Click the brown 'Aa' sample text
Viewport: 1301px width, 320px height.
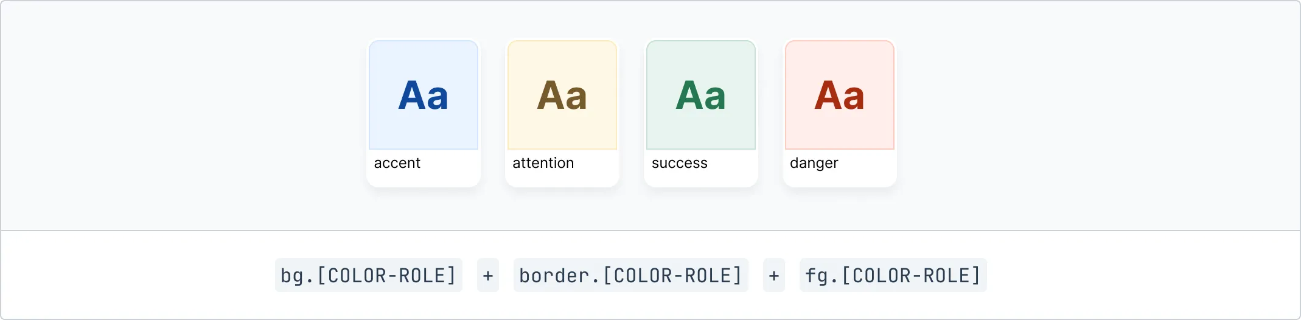[x=562, y=96]
